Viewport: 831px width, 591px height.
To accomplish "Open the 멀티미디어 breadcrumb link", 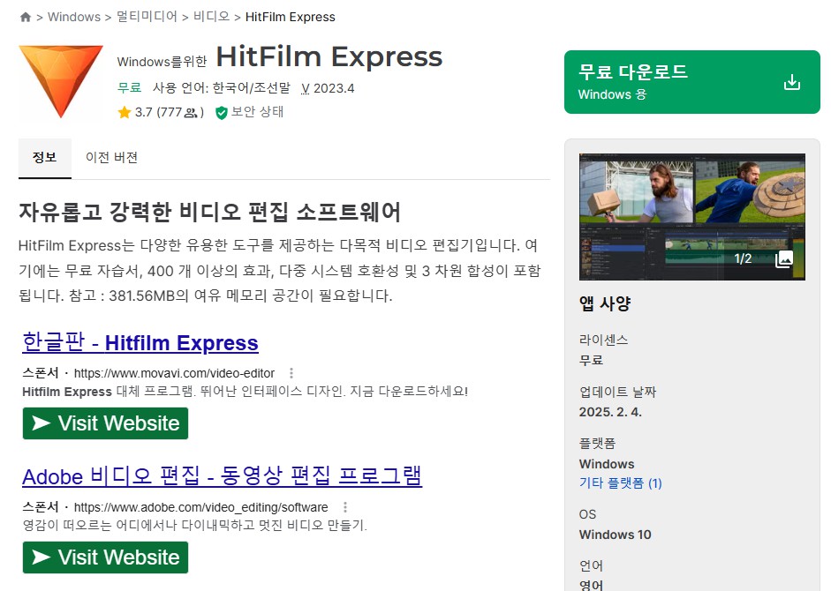I will (147, 17).
